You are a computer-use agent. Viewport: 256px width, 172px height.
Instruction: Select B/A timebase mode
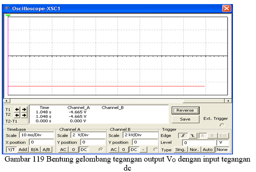tap(35, 149)
